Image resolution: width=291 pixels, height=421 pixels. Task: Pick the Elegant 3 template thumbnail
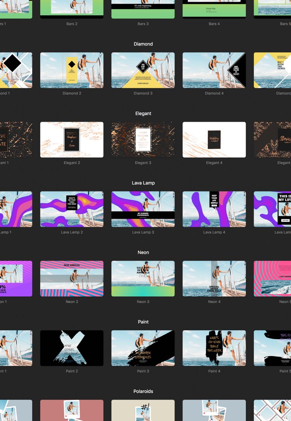(143, 140)
